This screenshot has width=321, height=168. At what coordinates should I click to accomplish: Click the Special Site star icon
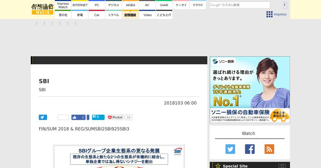pos(218,166)
